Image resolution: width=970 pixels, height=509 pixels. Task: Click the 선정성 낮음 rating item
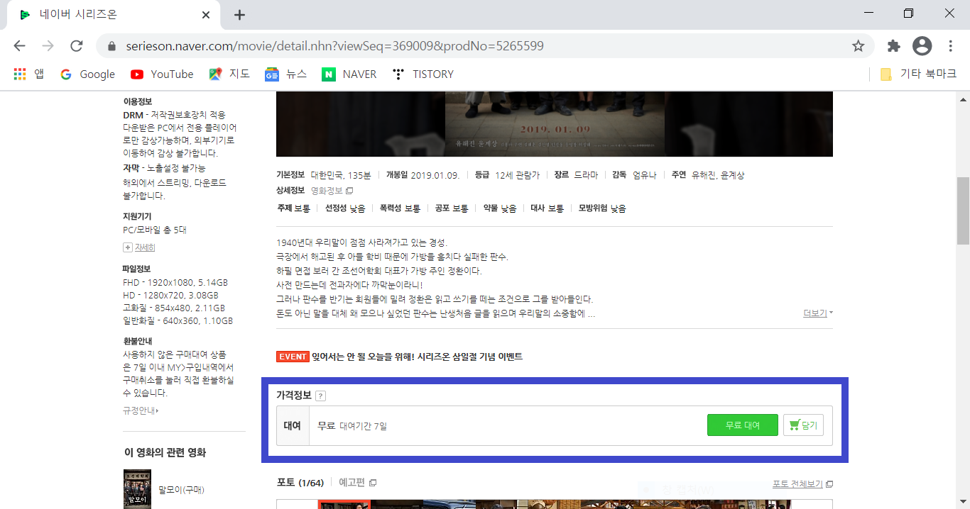click(x=345, y=208)
